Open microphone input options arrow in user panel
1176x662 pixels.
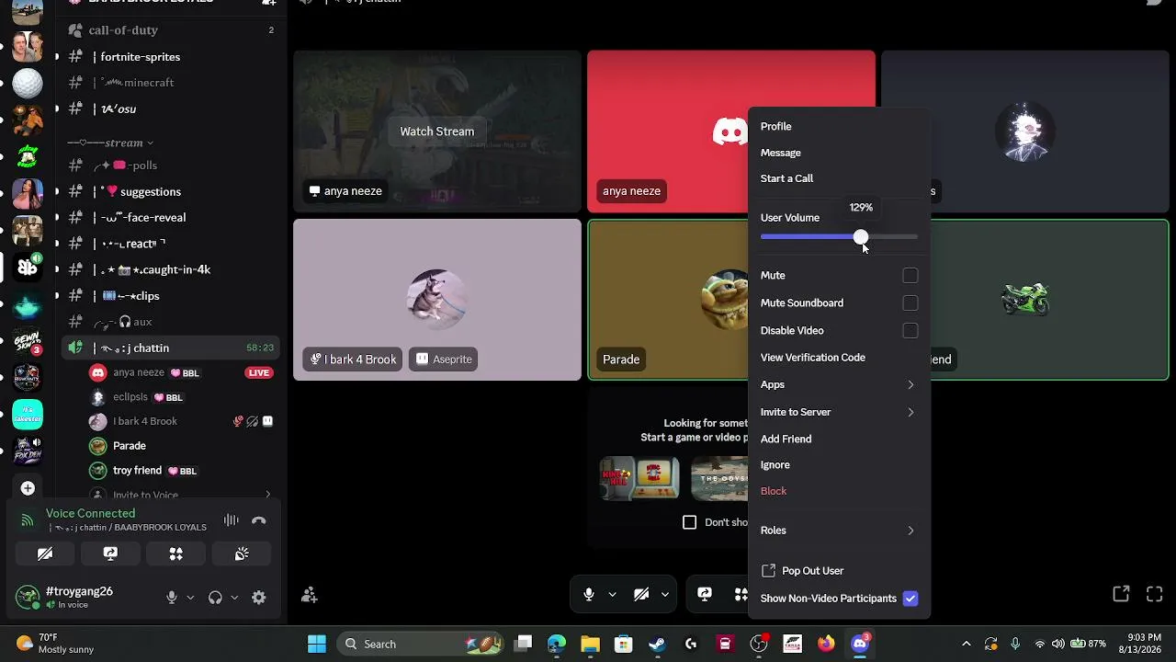pos(190,598)
